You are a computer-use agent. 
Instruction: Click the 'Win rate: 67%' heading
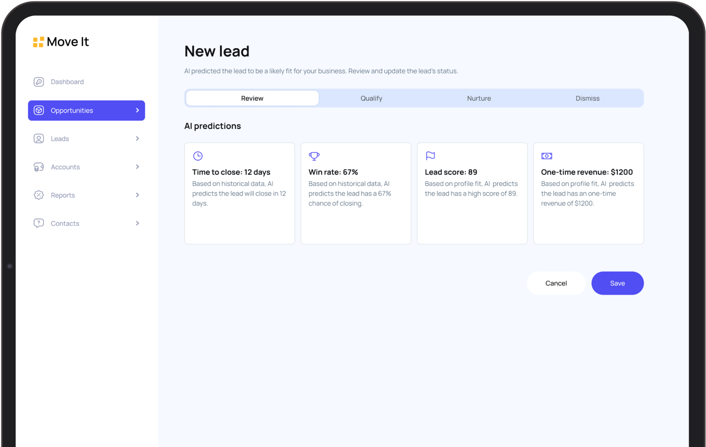tap(333, 172)
